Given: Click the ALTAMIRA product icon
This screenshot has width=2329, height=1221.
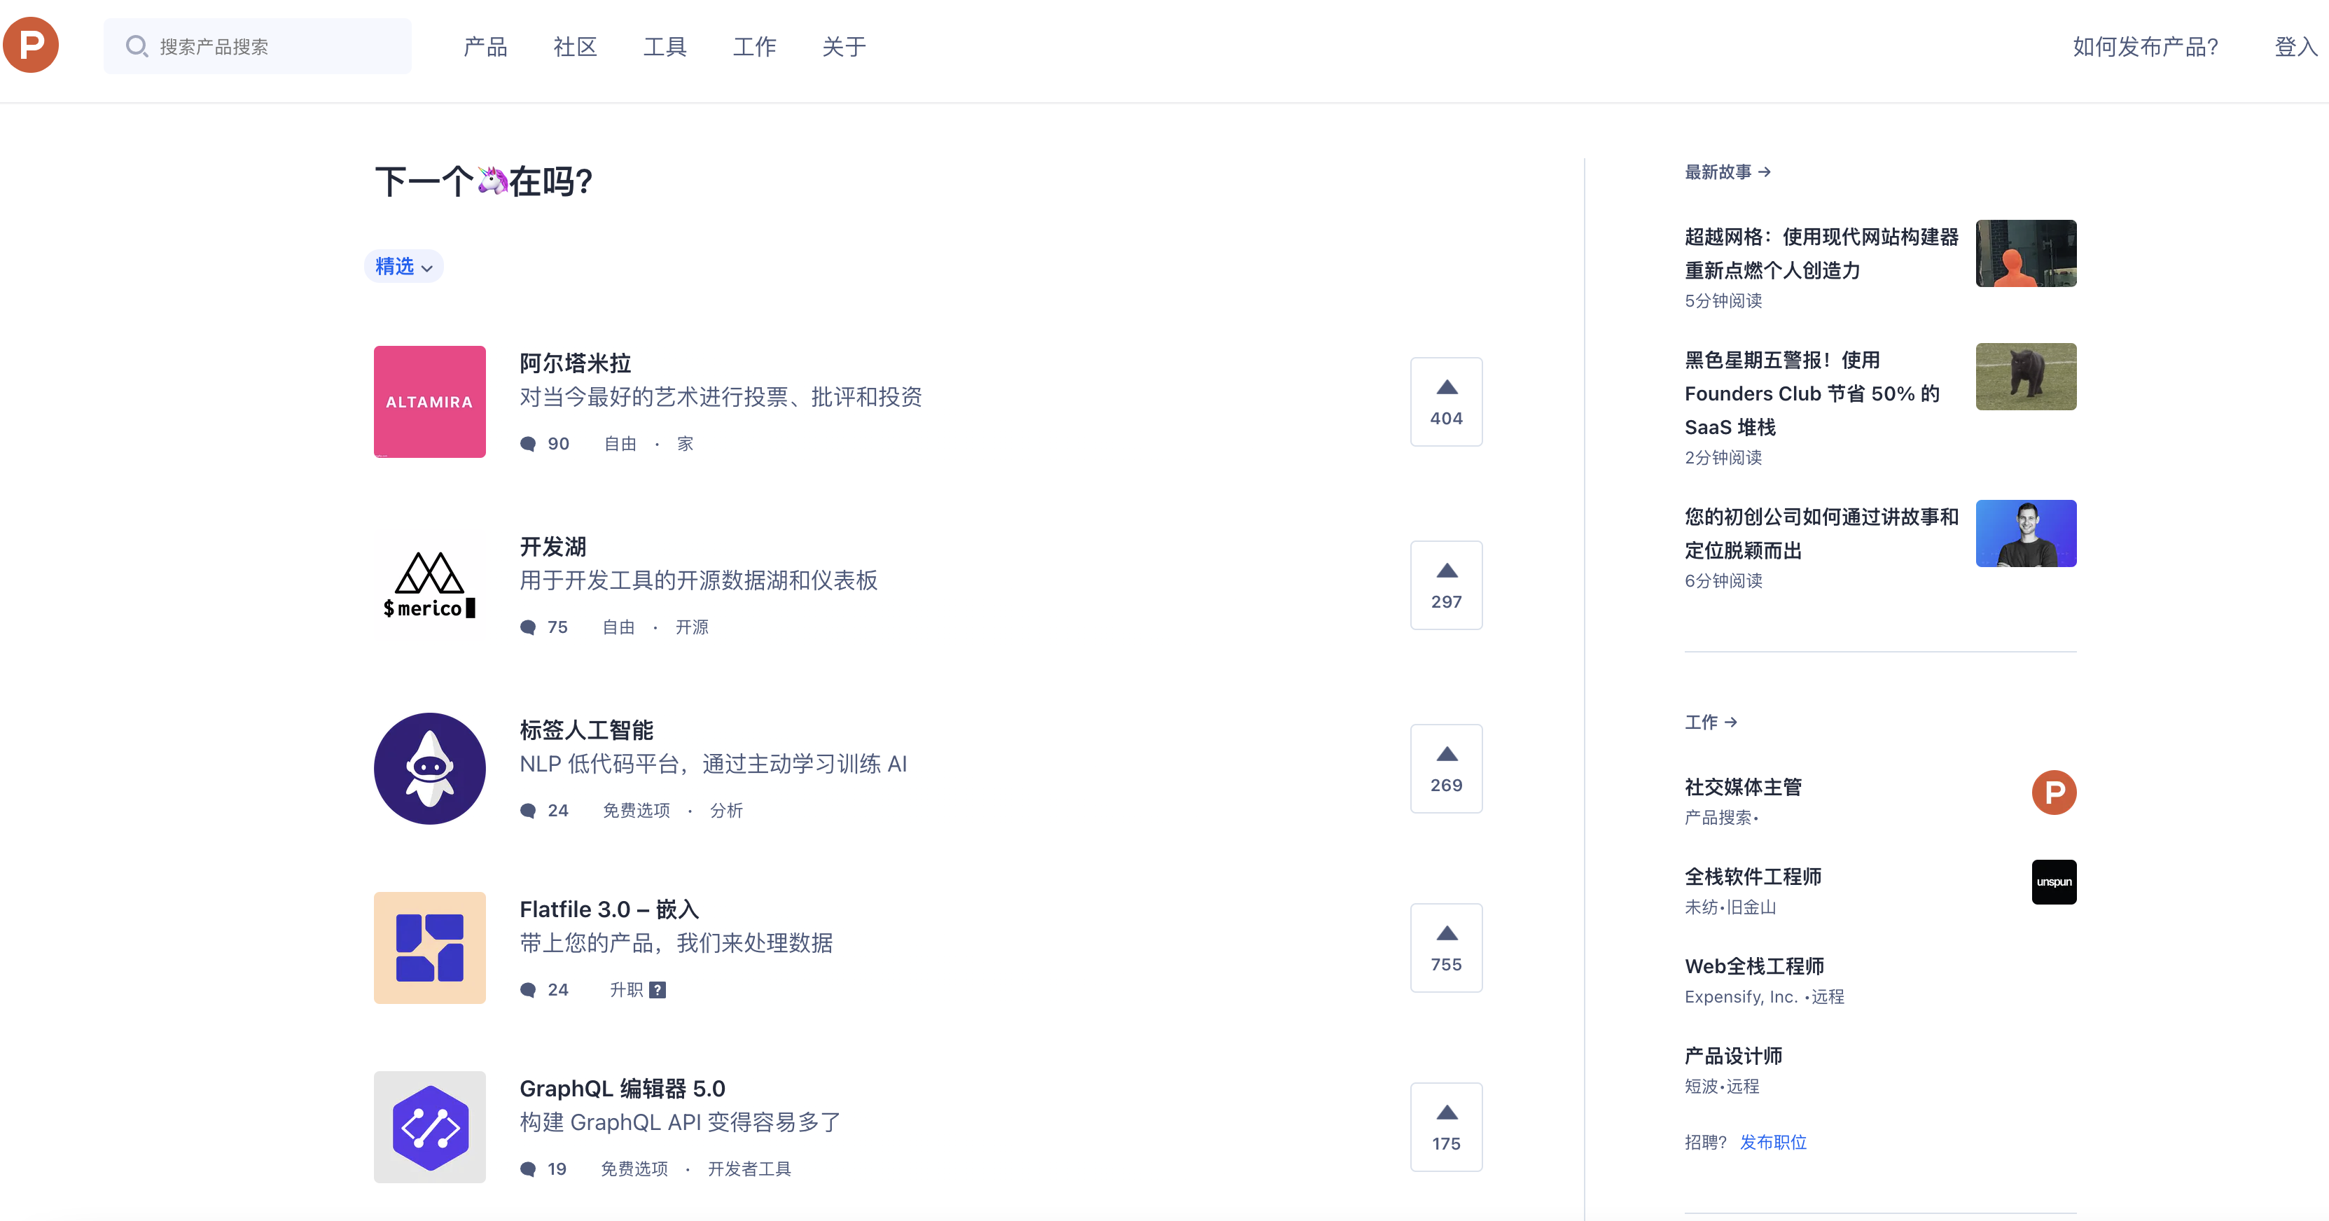Looking at the screenshot, I should [x=429, y=401].
